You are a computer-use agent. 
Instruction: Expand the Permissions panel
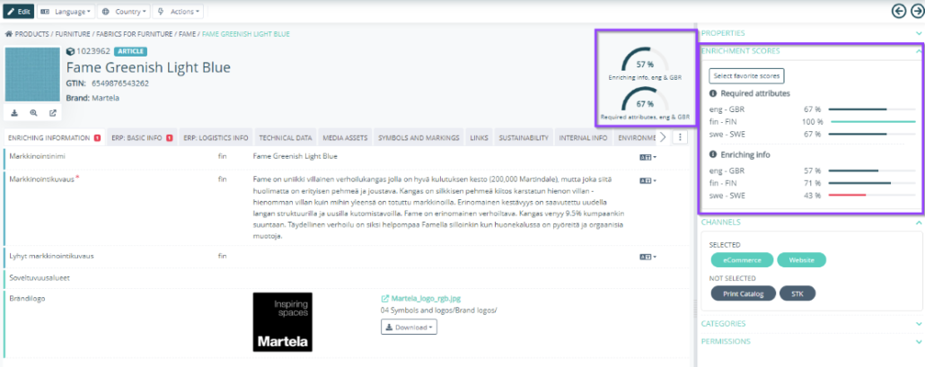811,342
